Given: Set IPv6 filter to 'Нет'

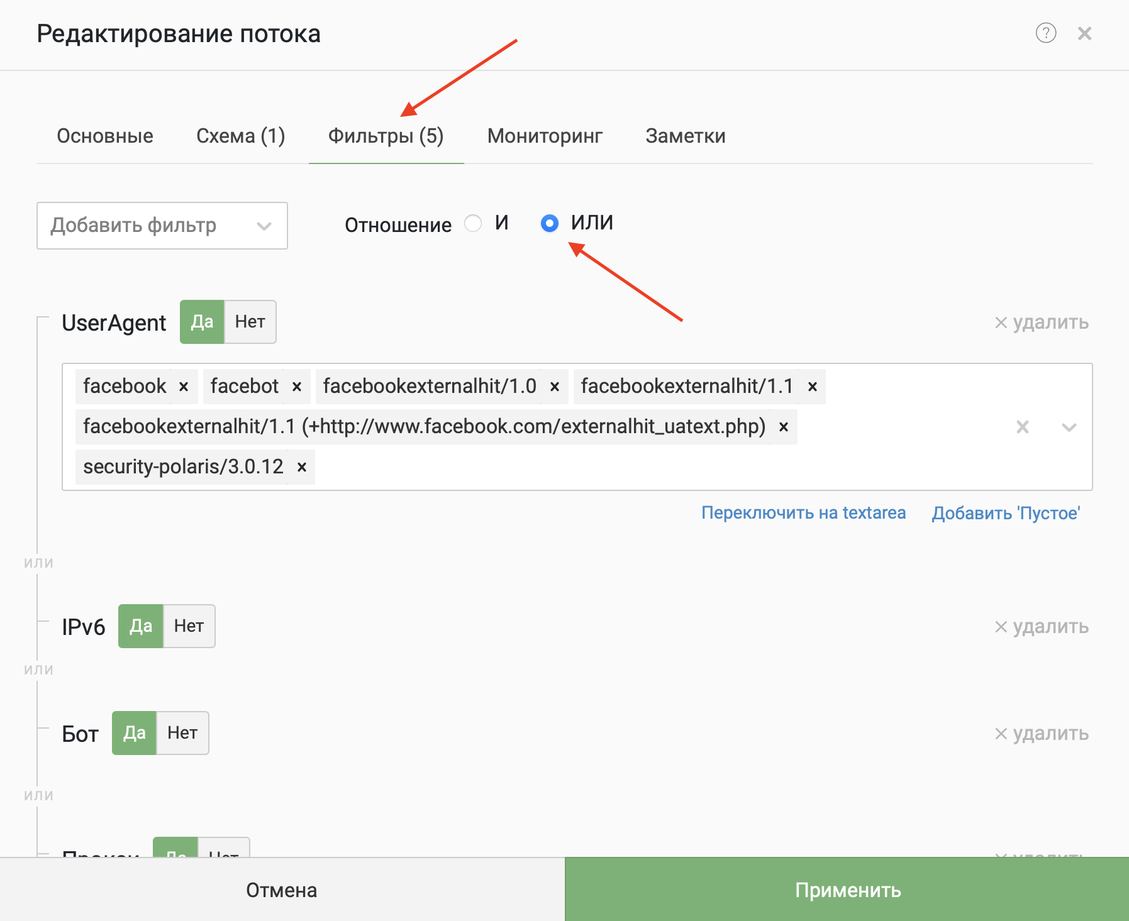Looking at the screenshot, I should pos(189,626).
